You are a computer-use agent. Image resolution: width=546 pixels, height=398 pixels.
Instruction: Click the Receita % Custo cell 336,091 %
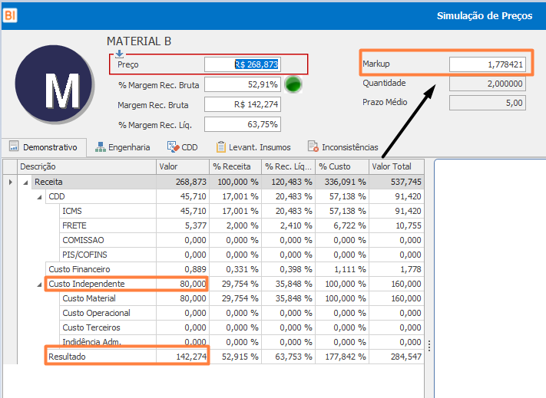[x=342, y=182]
